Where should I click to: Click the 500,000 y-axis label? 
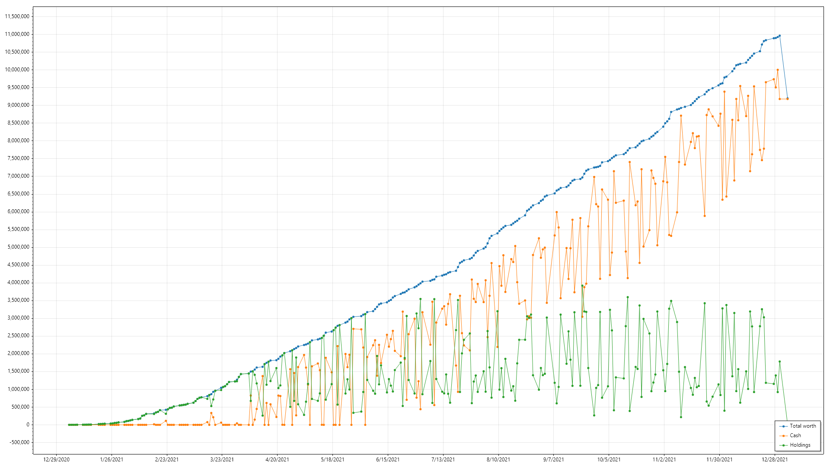(21, 407)
